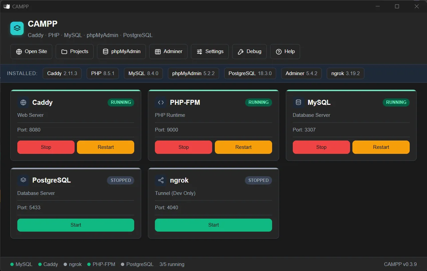Screen dimensions: 427x271
Task: Click the RUNNING badge on Caddy card
Action: coord(121,102)
